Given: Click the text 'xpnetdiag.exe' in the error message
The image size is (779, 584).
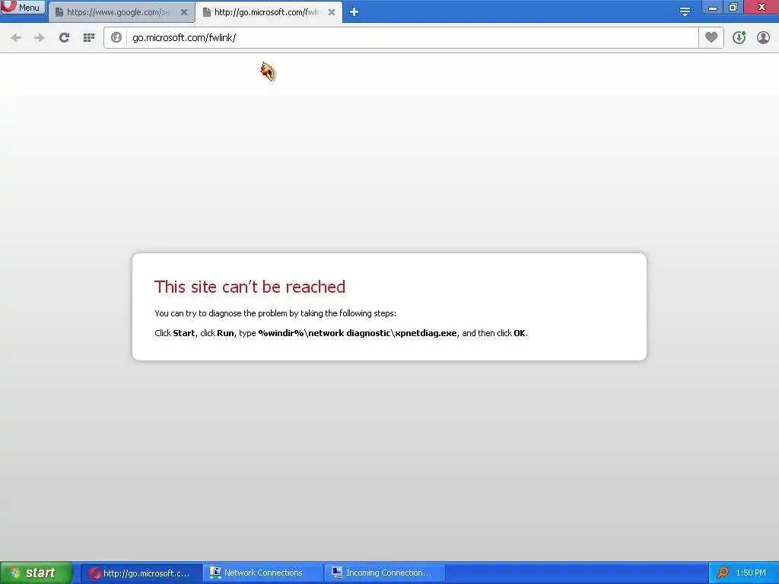Looking at the screenshot, I should (x=426, y=333).
